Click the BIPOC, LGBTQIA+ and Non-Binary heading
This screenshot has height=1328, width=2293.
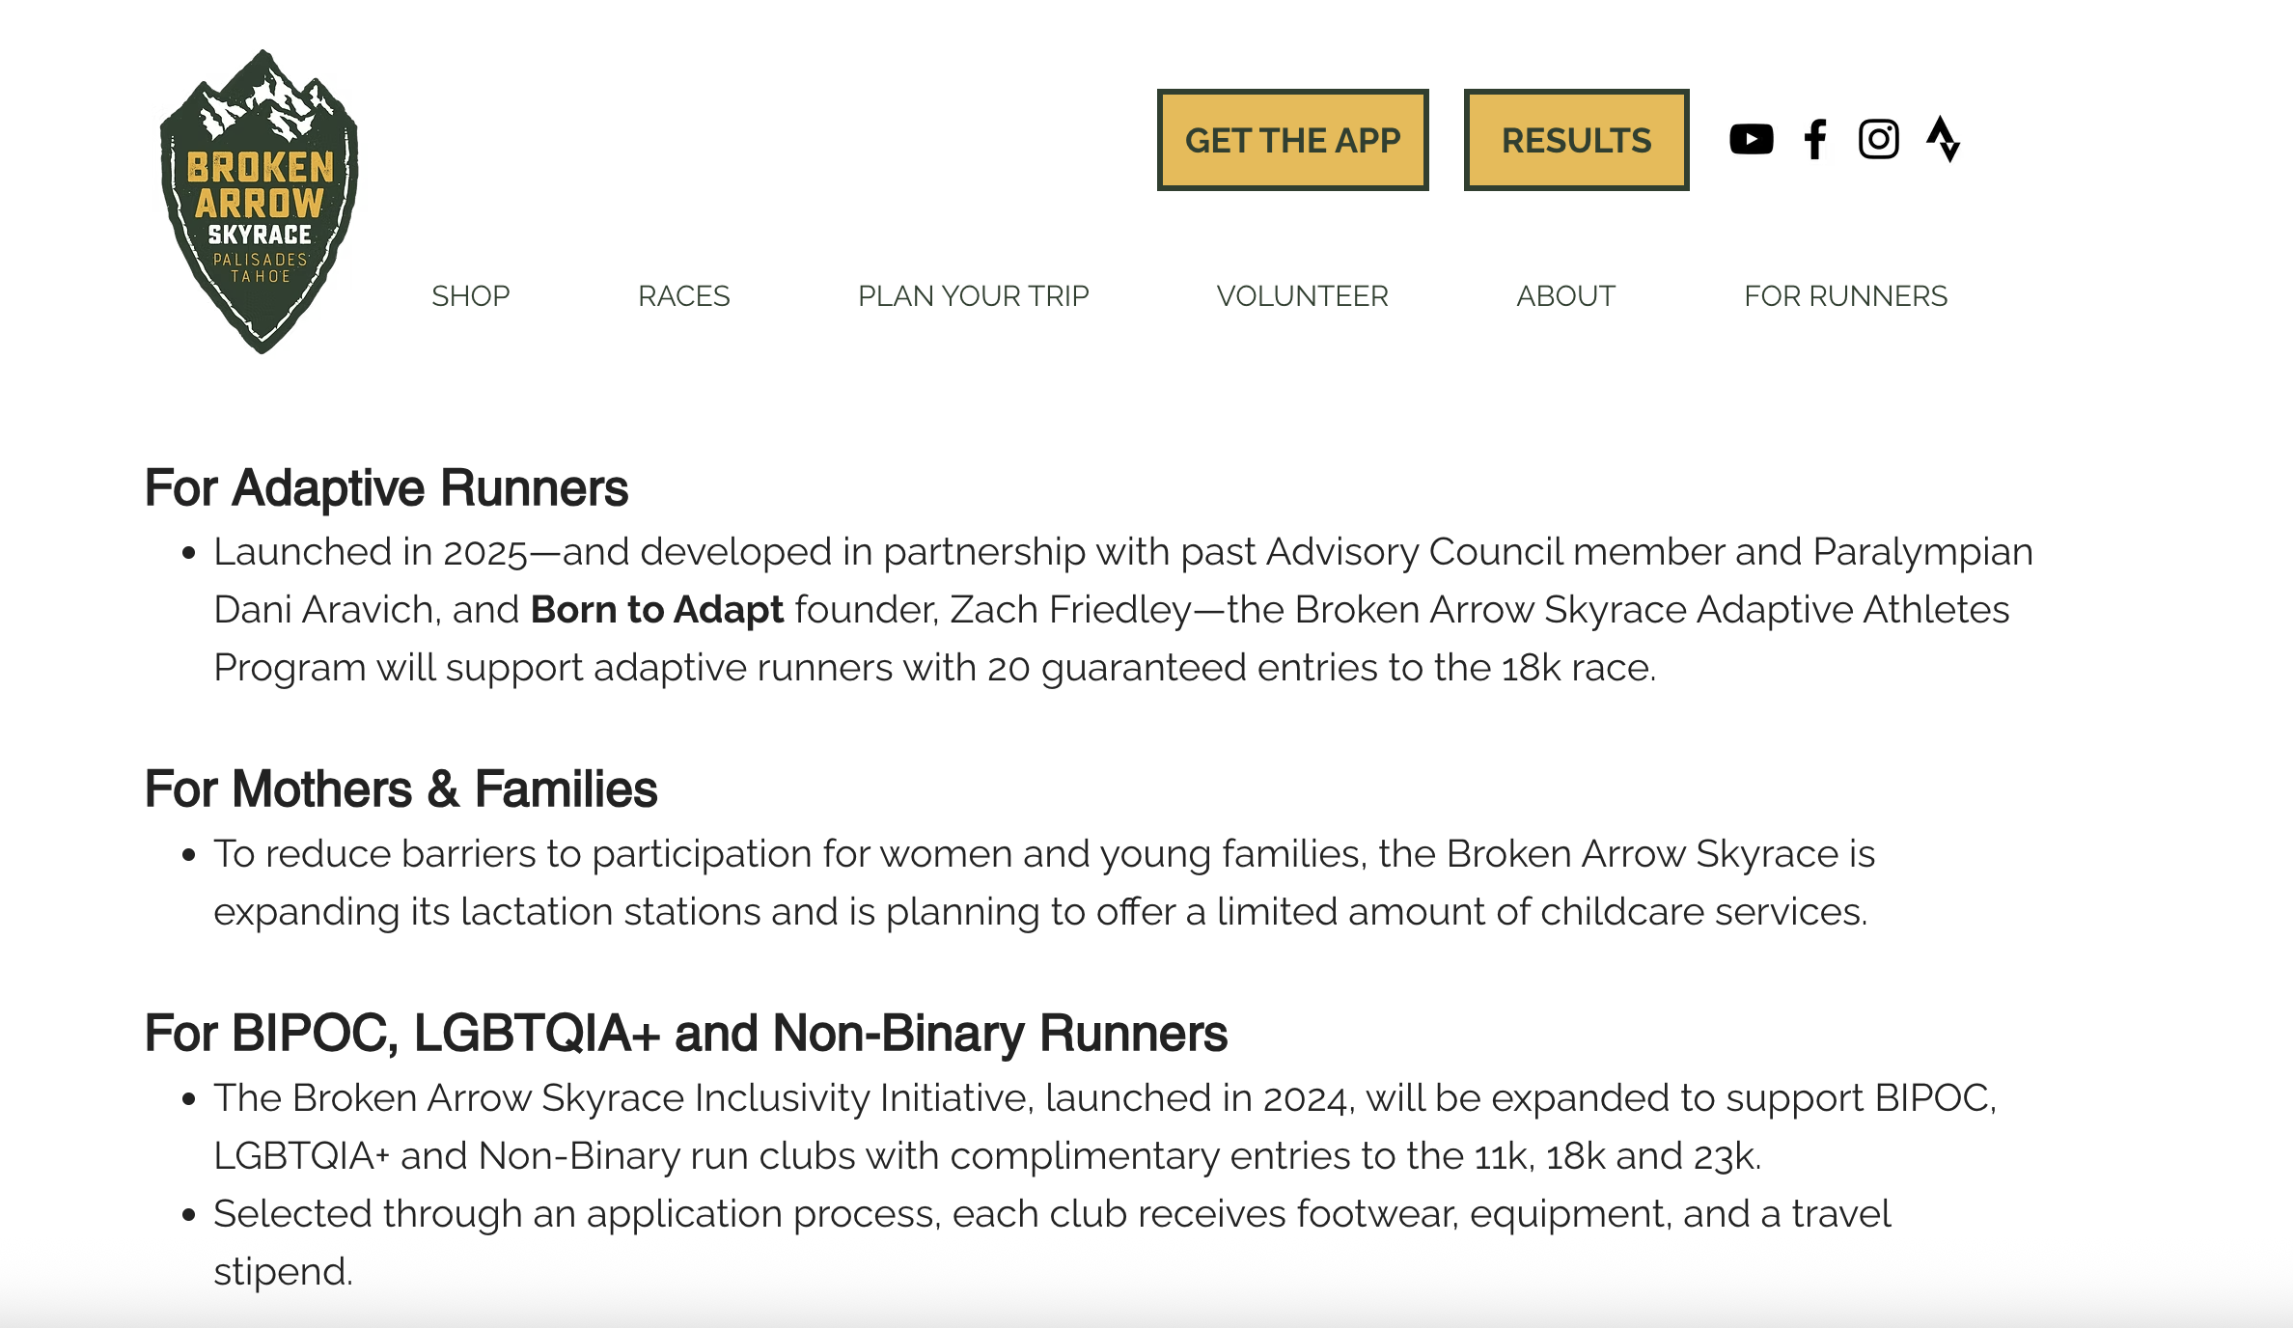[x=686, y=1033]
